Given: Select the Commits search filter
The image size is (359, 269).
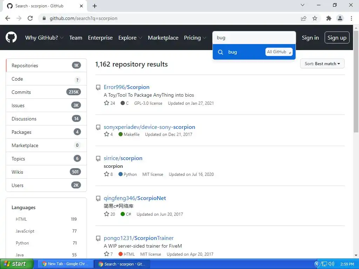Looking at the screenshot, I should point(46,92).
